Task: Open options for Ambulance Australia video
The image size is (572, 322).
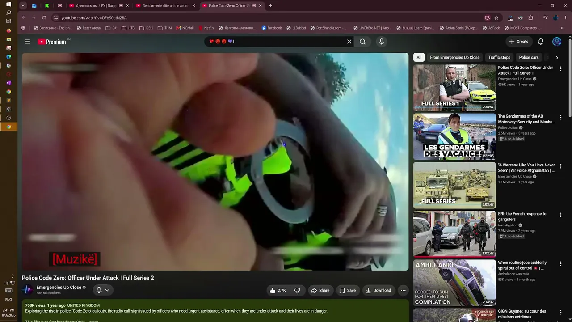Action: 561,264
